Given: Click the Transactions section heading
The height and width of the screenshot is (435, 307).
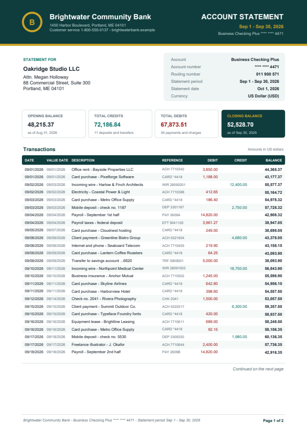Looking at the screenshot, I should tap(40, 149).
